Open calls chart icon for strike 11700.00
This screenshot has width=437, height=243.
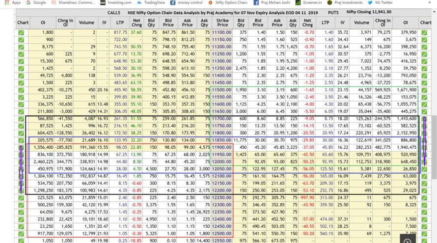(21, 119)
